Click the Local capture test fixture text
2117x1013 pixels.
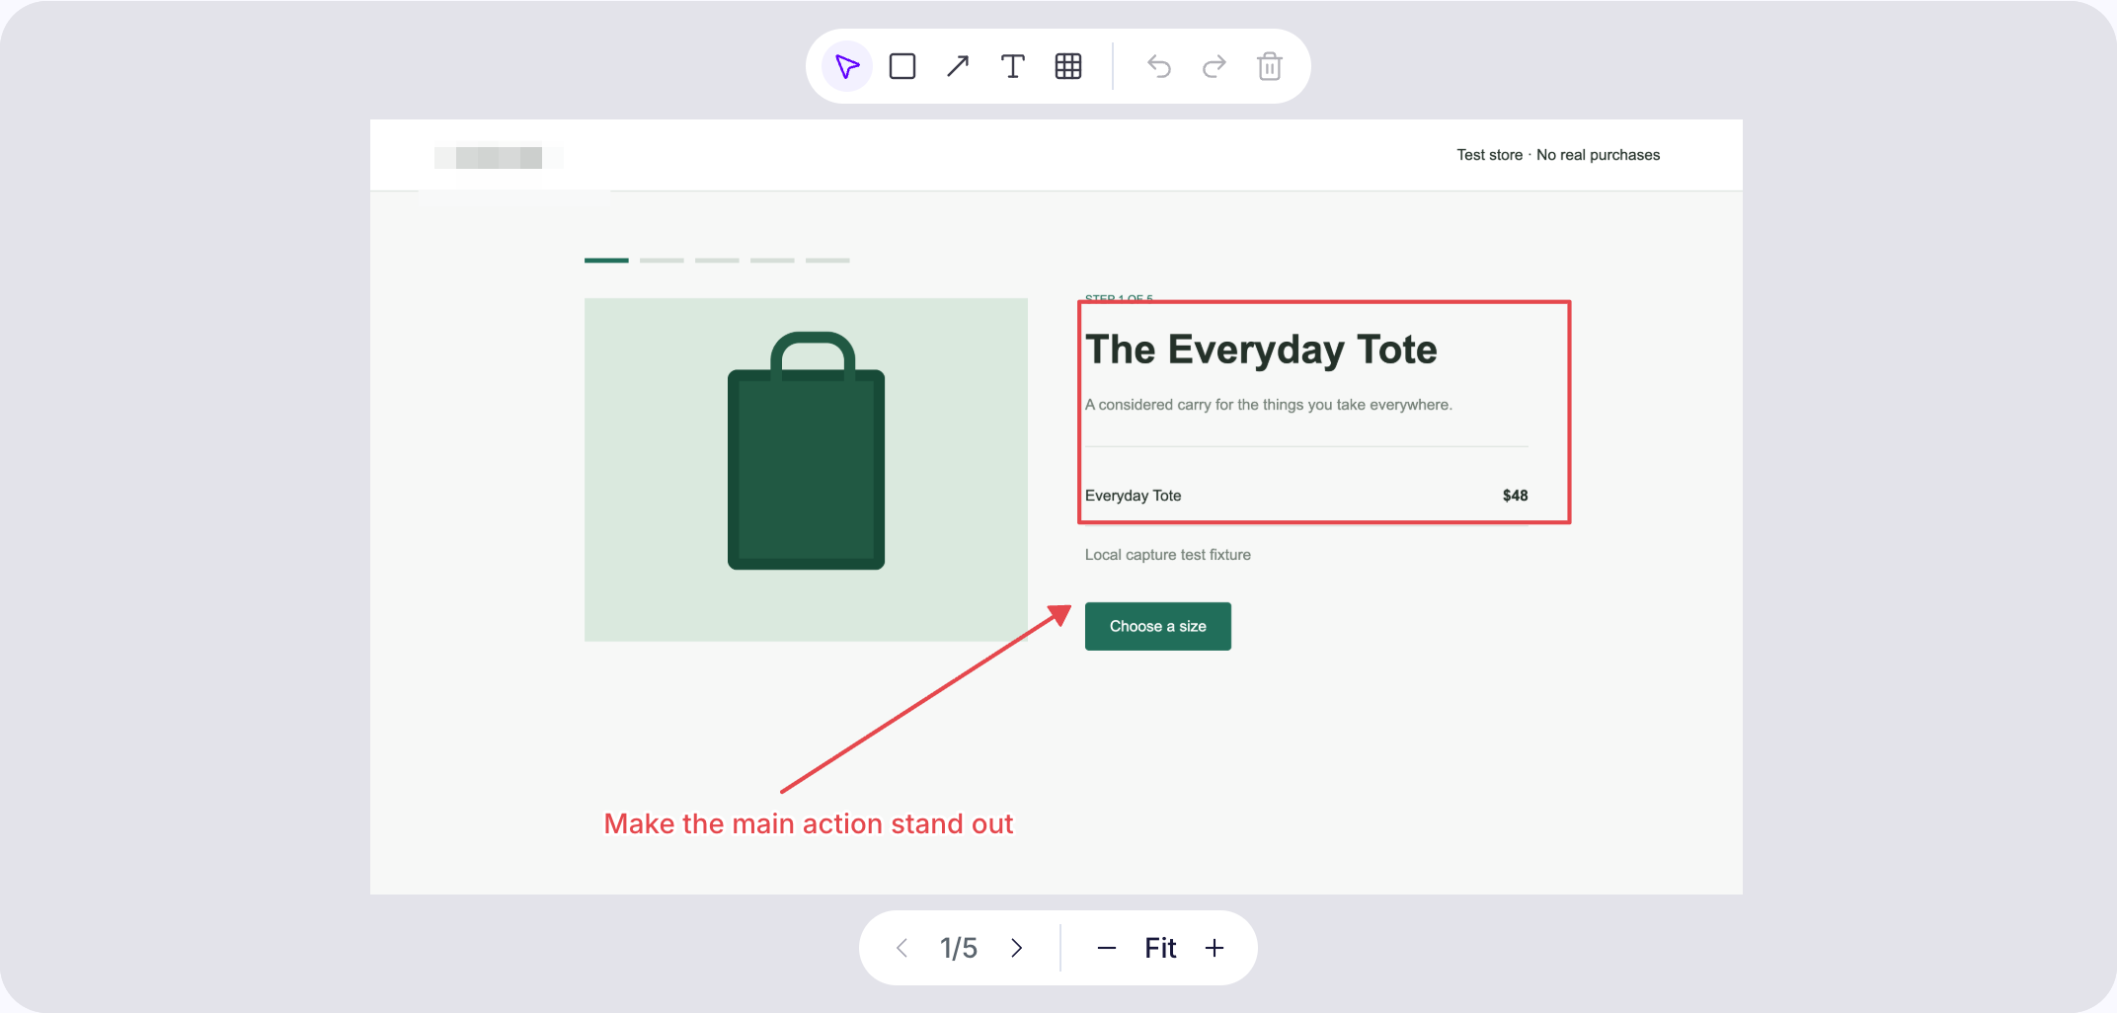click(x=1168, y=555)
